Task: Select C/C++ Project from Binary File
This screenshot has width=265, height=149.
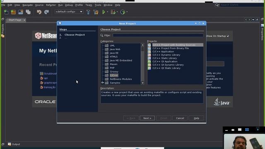Action: (171, 48)
